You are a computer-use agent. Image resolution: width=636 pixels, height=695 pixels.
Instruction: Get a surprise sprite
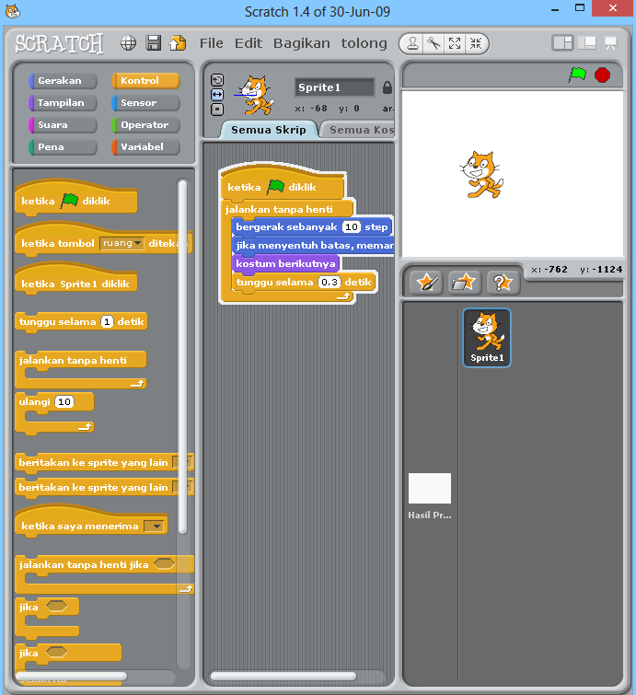tap(503, 283)
